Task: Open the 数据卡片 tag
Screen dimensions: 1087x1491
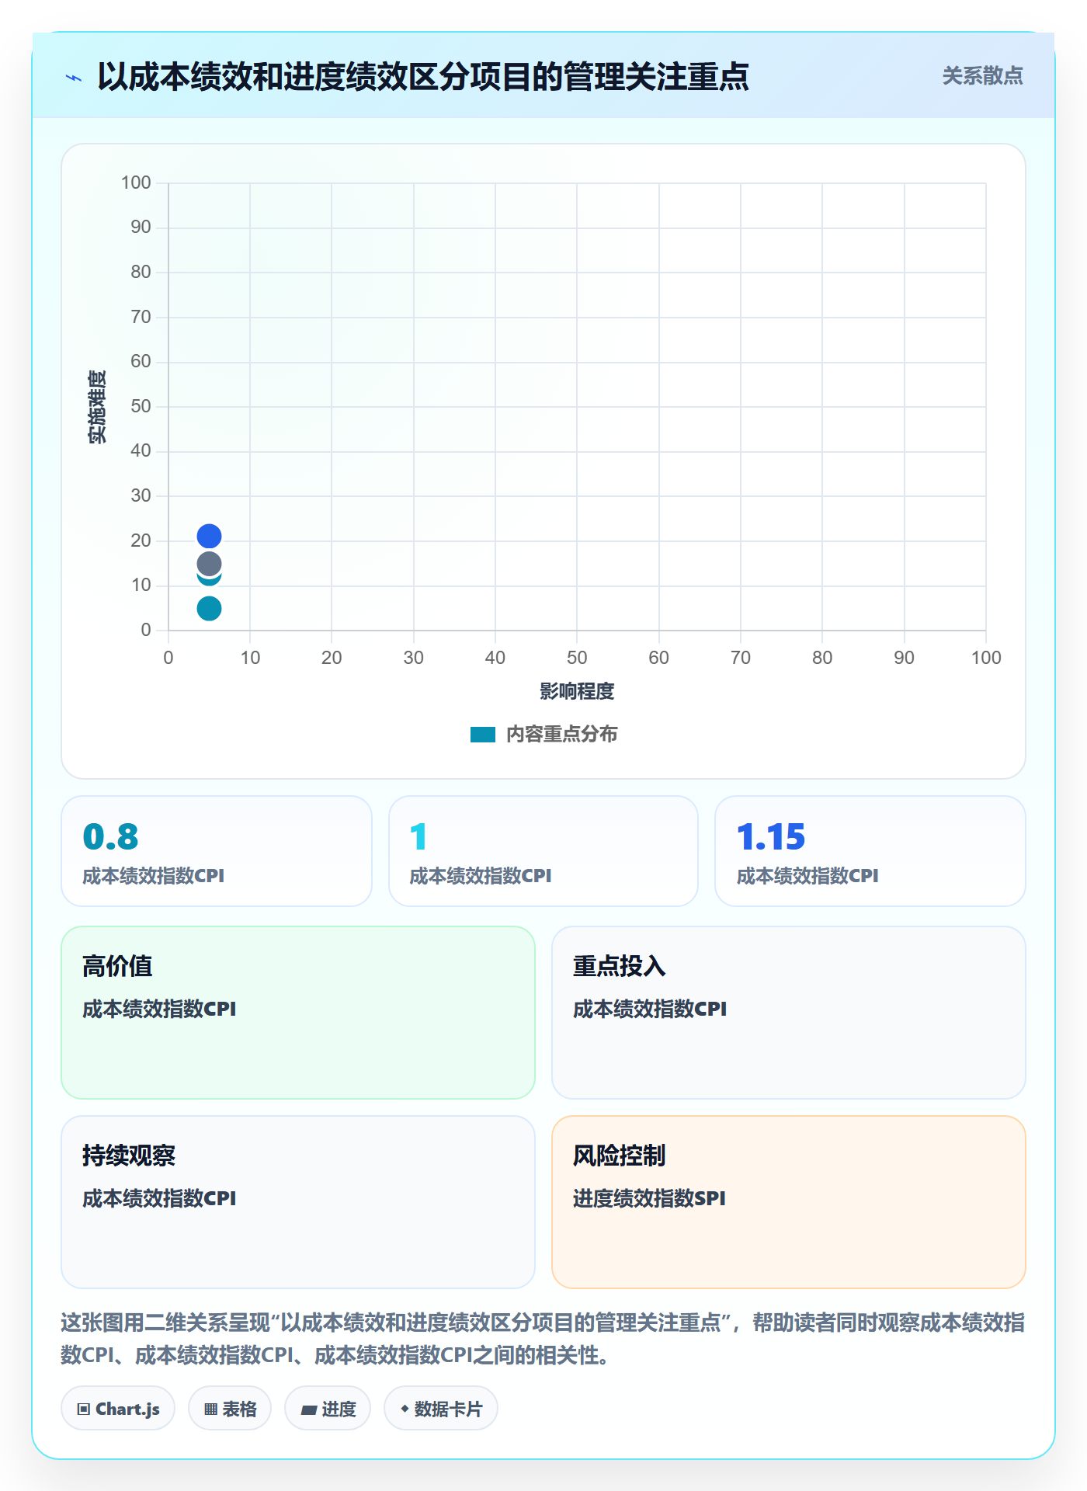Action: tap(441, 1409)
